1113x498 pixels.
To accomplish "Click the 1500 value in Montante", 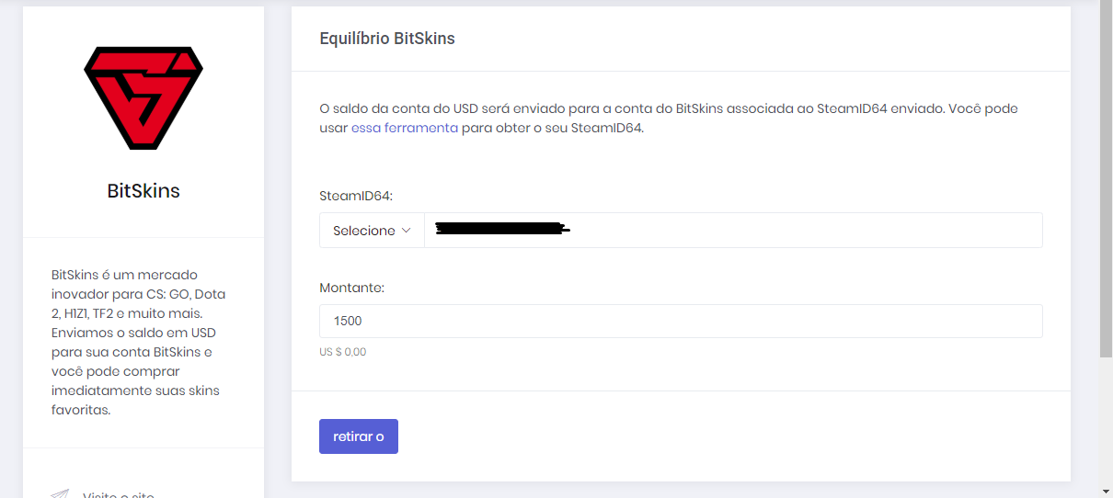I will (349, 322).
